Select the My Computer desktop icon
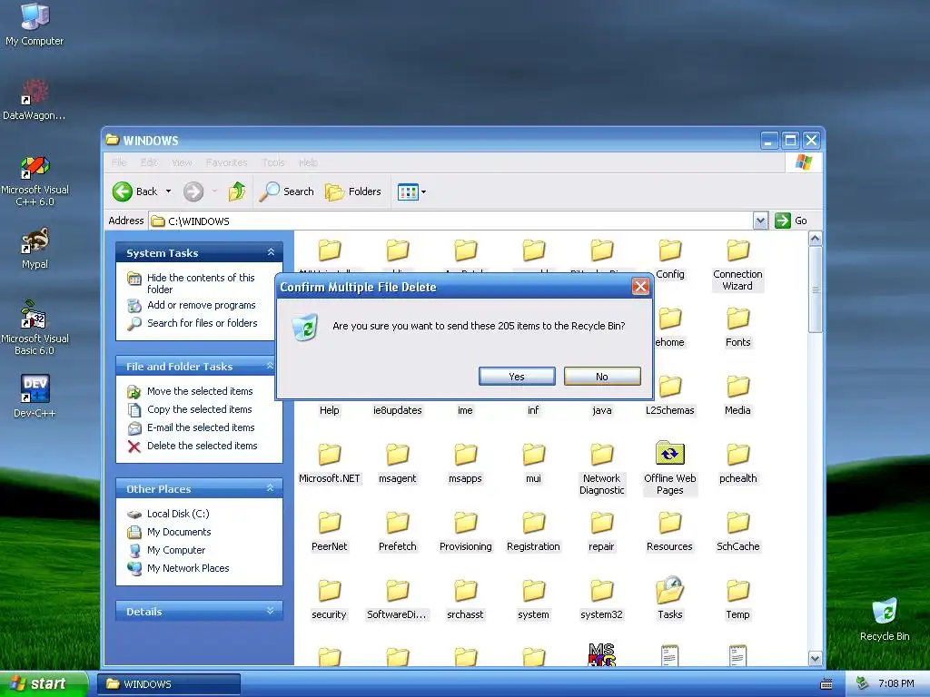 [x=35, y=24]
